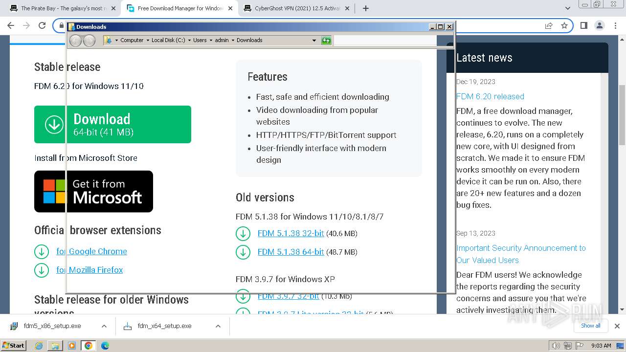Expand Users breadcrumb arrow

click(x=211, y=41)
